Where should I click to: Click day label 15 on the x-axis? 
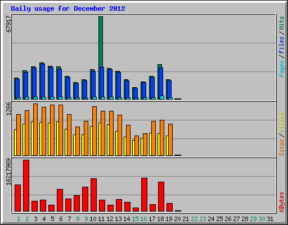point(135,219)
